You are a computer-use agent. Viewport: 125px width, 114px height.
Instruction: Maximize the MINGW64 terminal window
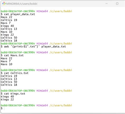click(x=117, y=4)
